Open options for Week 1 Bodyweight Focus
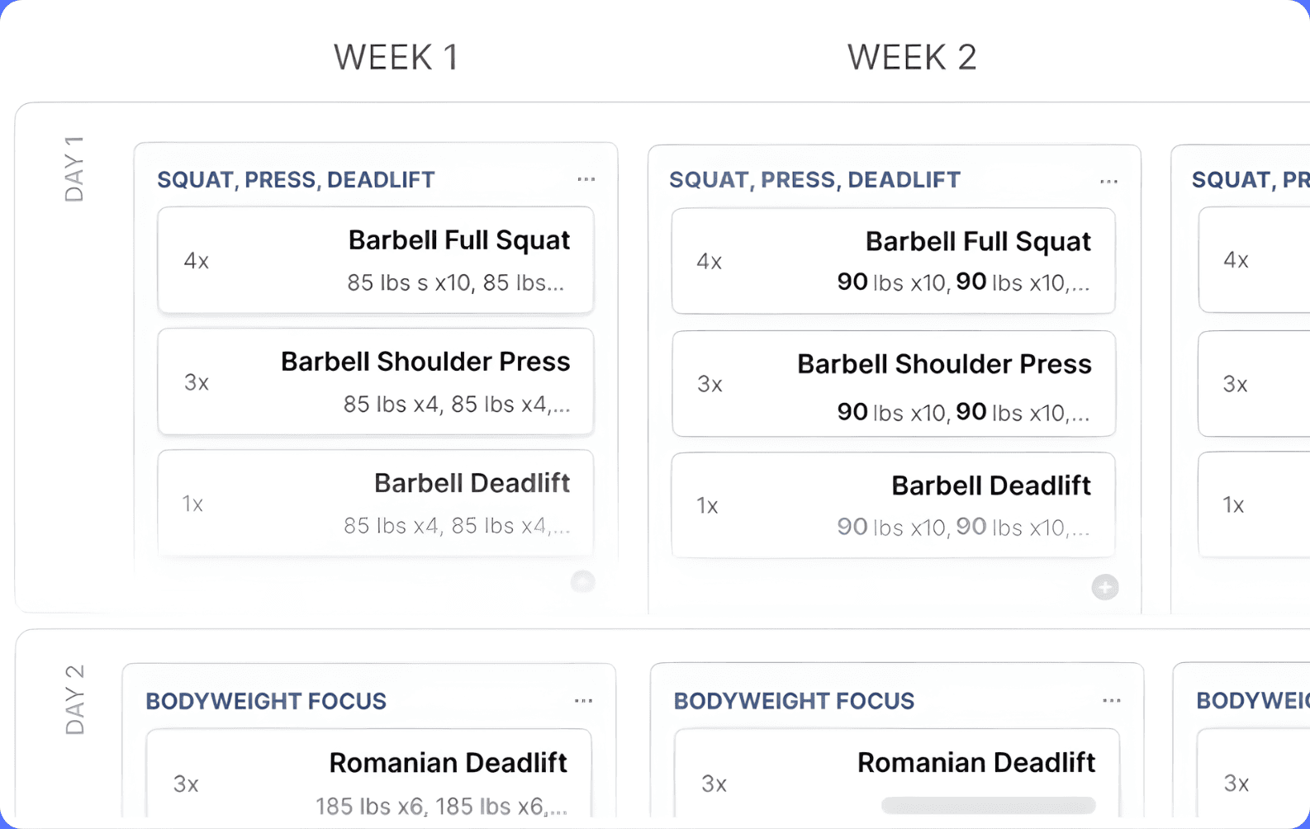This screenshot has width=1310, height=829. pyautogui.click(x=583, y=701)
